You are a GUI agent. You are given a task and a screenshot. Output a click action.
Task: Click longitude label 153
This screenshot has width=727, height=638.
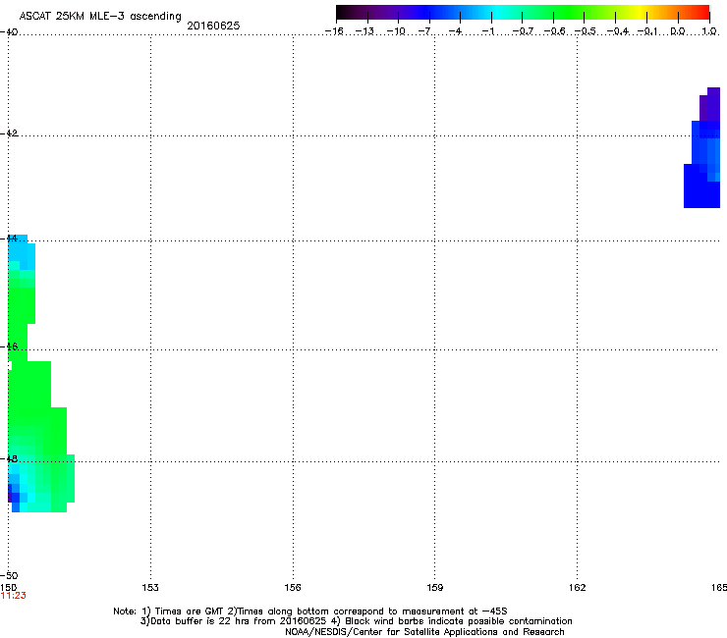coord(150,588)
